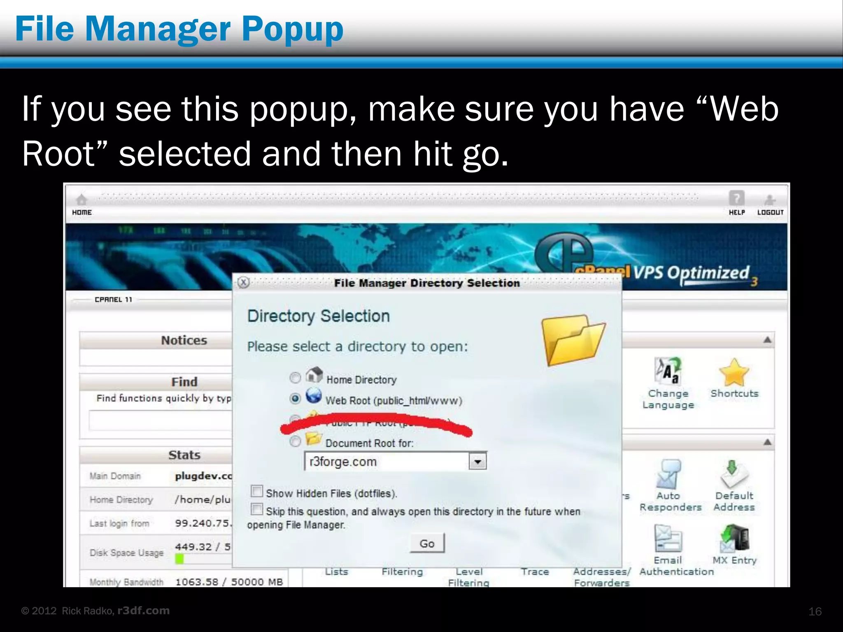The height and width of the screenshot is (632, 843).
Task: Select the Home Directory radio button
Action: tap(295, 378)
